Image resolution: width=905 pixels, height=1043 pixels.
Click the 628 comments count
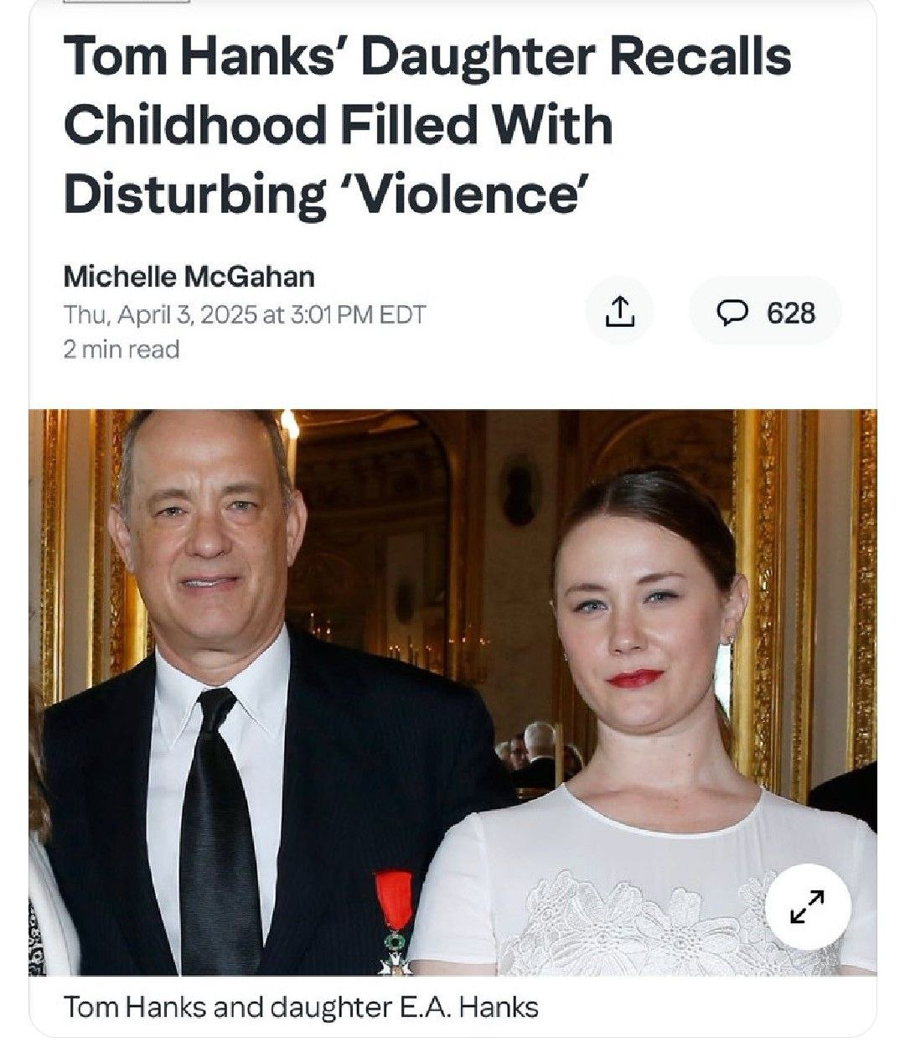pos(792,313)
